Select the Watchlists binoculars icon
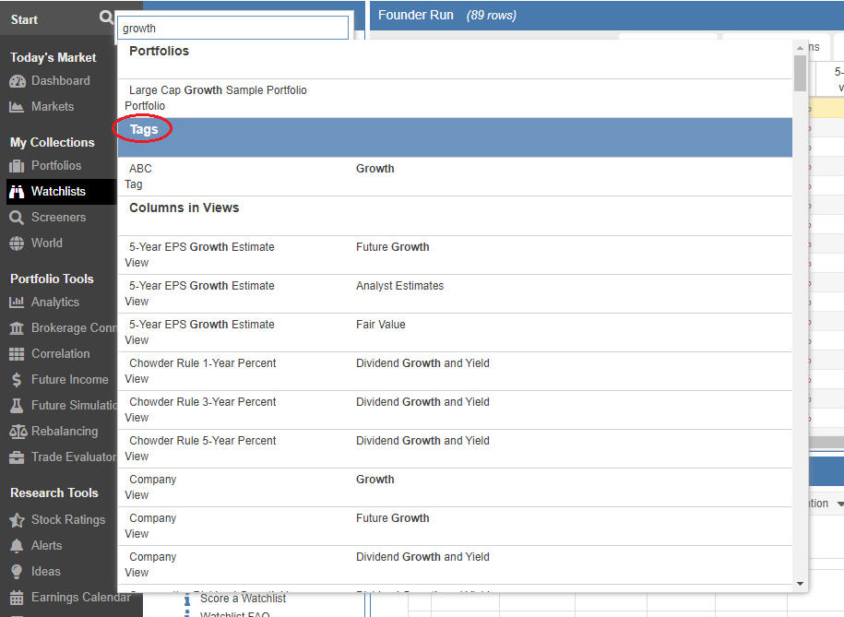 tap(17, 192)
